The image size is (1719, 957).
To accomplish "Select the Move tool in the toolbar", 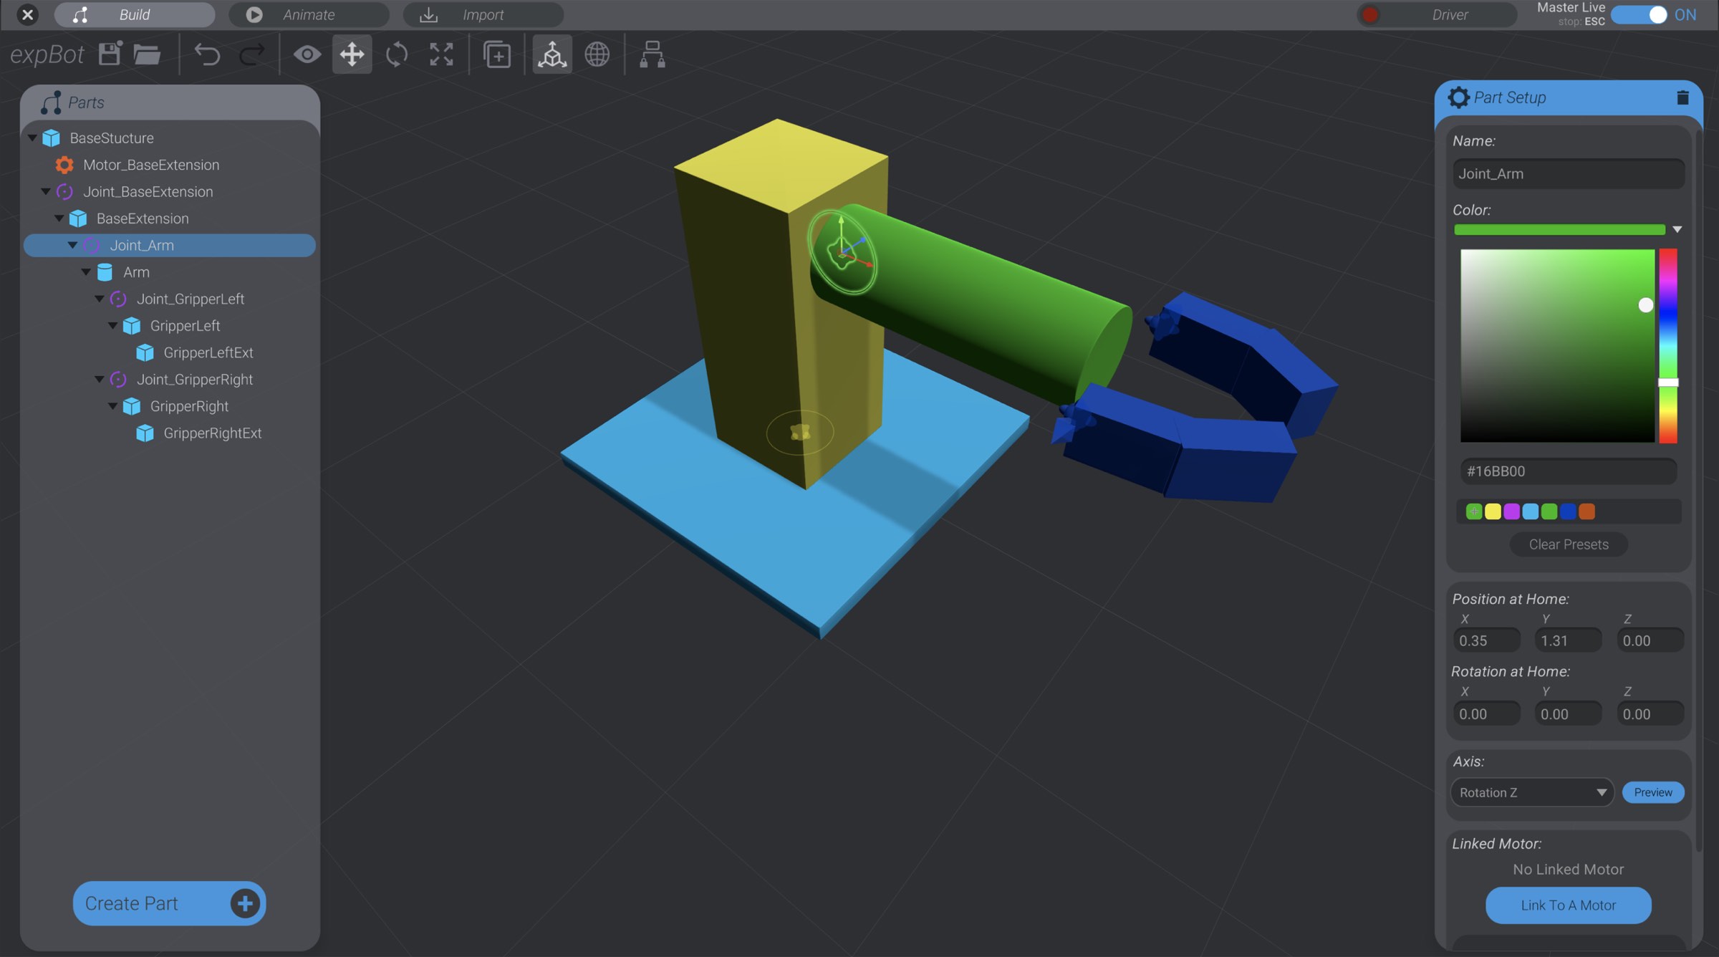I will [352, 54].
